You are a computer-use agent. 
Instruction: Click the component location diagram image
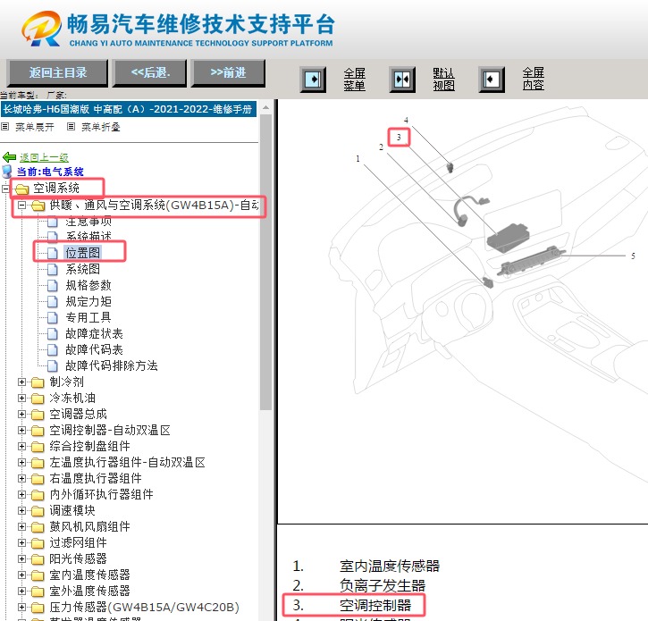pos(462,312)
